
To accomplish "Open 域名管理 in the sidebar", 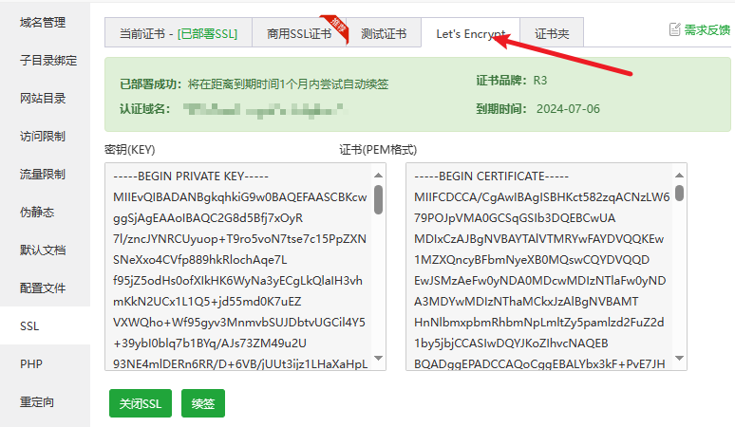I will point(43,22).
